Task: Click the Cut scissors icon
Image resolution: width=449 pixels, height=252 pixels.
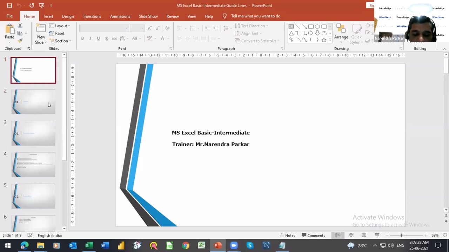Action: (20, 26)
